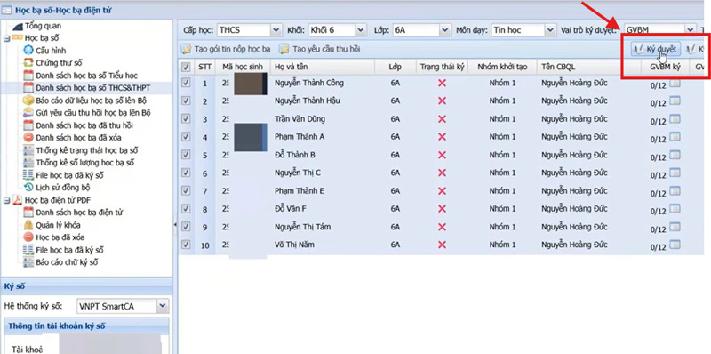This screenshot has width=711, height=354.
Task: Click Học bạ điện tử PDF icon
Action: [x=17, y=200]
